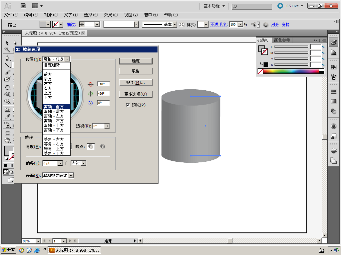This screenshot has height=255, width=341.
Task: Open the Appearance panel icon
Action: (333, 126)
